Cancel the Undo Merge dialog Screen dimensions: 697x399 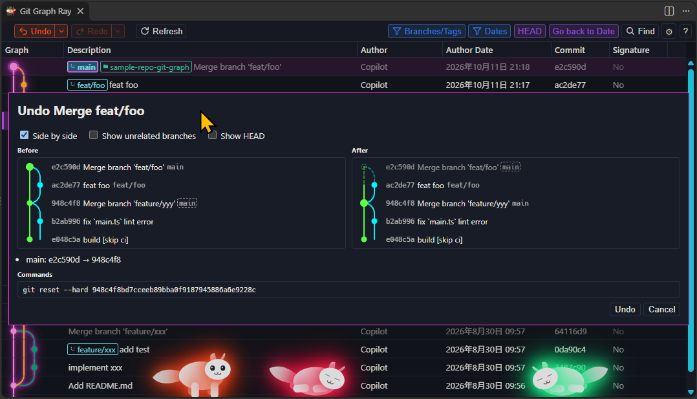point(661,309)
